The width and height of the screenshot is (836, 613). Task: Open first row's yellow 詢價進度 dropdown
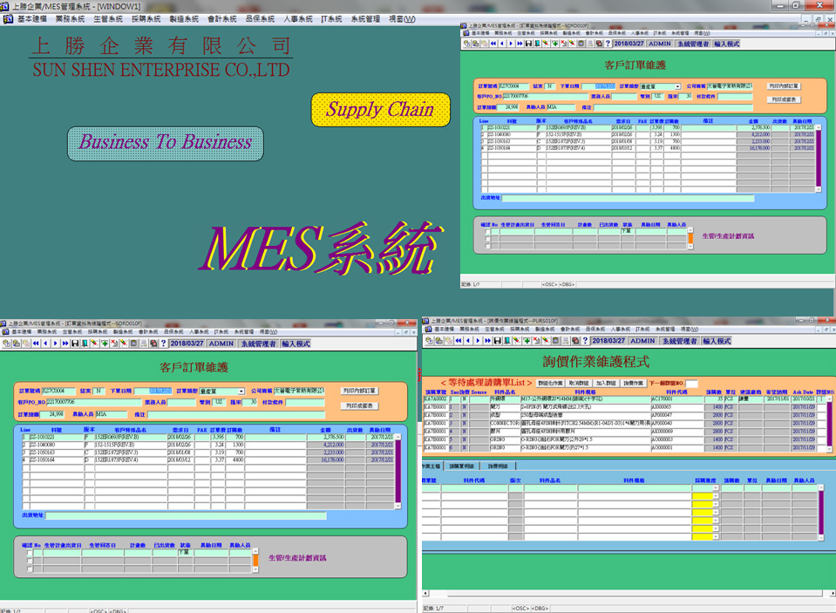click(716, 496)
